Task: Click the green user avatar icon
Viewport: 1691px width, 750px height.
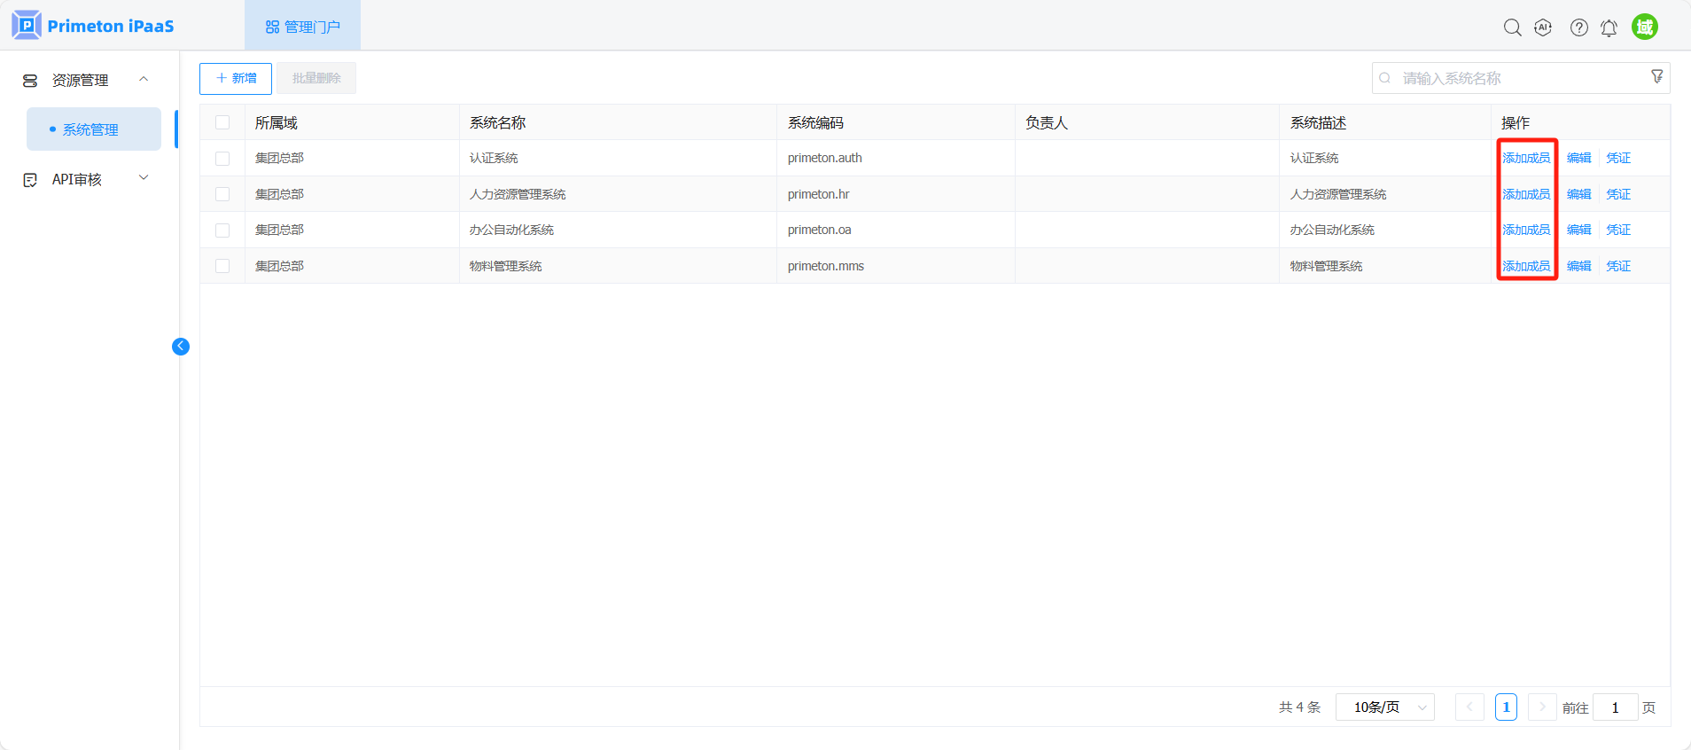Action: click(1644, 27)
